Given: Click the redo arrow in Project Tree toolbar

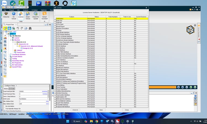Looking at the screenshot, I should tap(22, 28).
